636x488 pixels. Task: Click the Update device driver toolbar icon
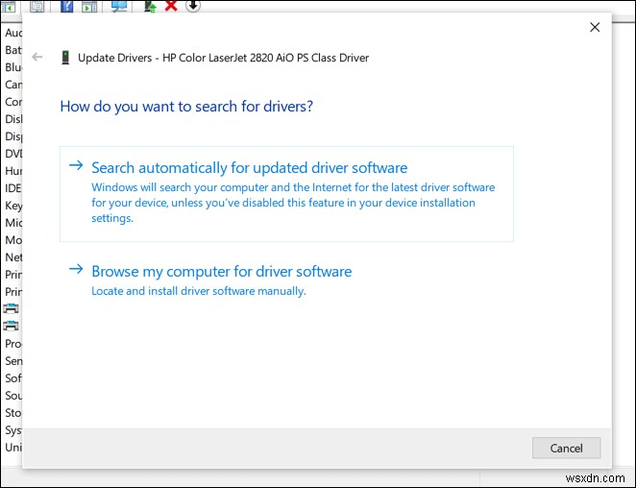click(x=151, y=6)
